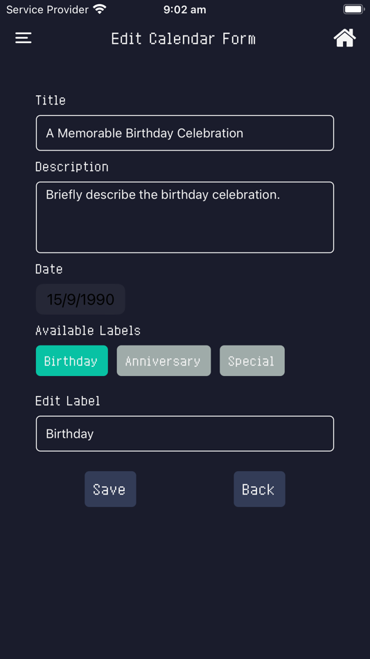Select the Birthday label chip
Image resolution: width=370 pixels, height=659 pixels.
72,361
